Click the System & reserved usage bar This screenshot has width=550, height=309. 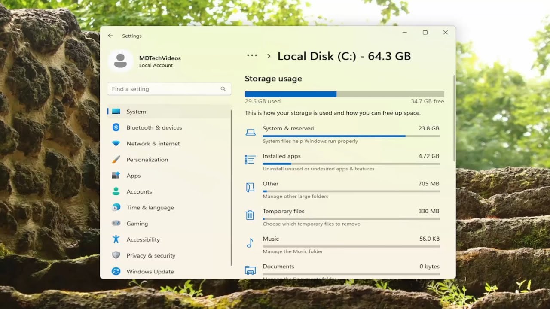point(351,136)
